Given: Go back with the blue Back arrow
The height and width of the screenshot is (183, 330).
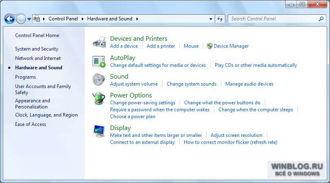Looking at the screenshot, I should 9,19.
